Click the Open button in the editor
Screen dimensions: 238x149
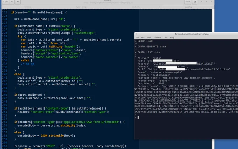click(x=6, y=2)
